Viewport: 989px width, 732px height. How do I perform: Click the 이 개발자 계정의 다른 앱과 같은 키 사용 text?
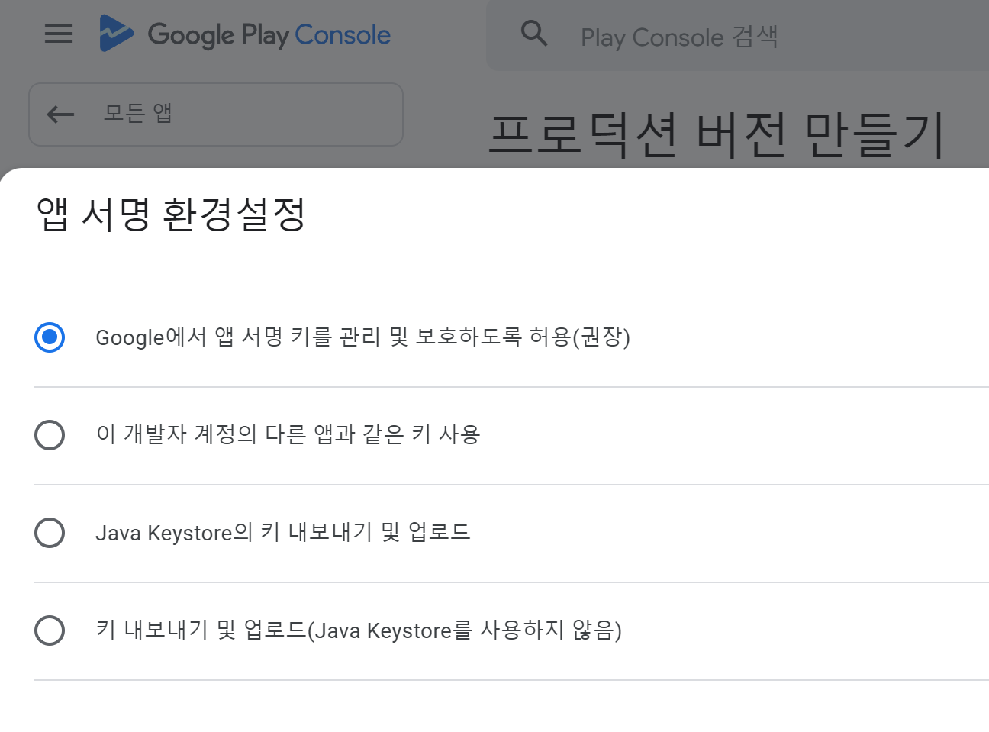288,434
